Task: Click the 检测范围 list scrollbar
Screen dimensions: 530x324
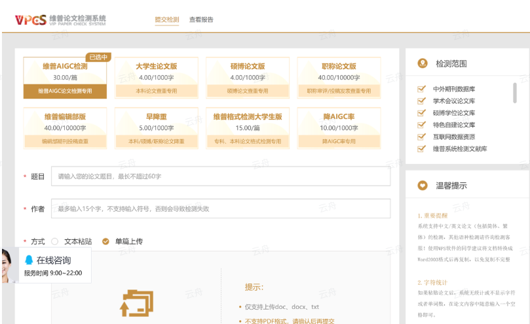Action: (x=515, y=93)
